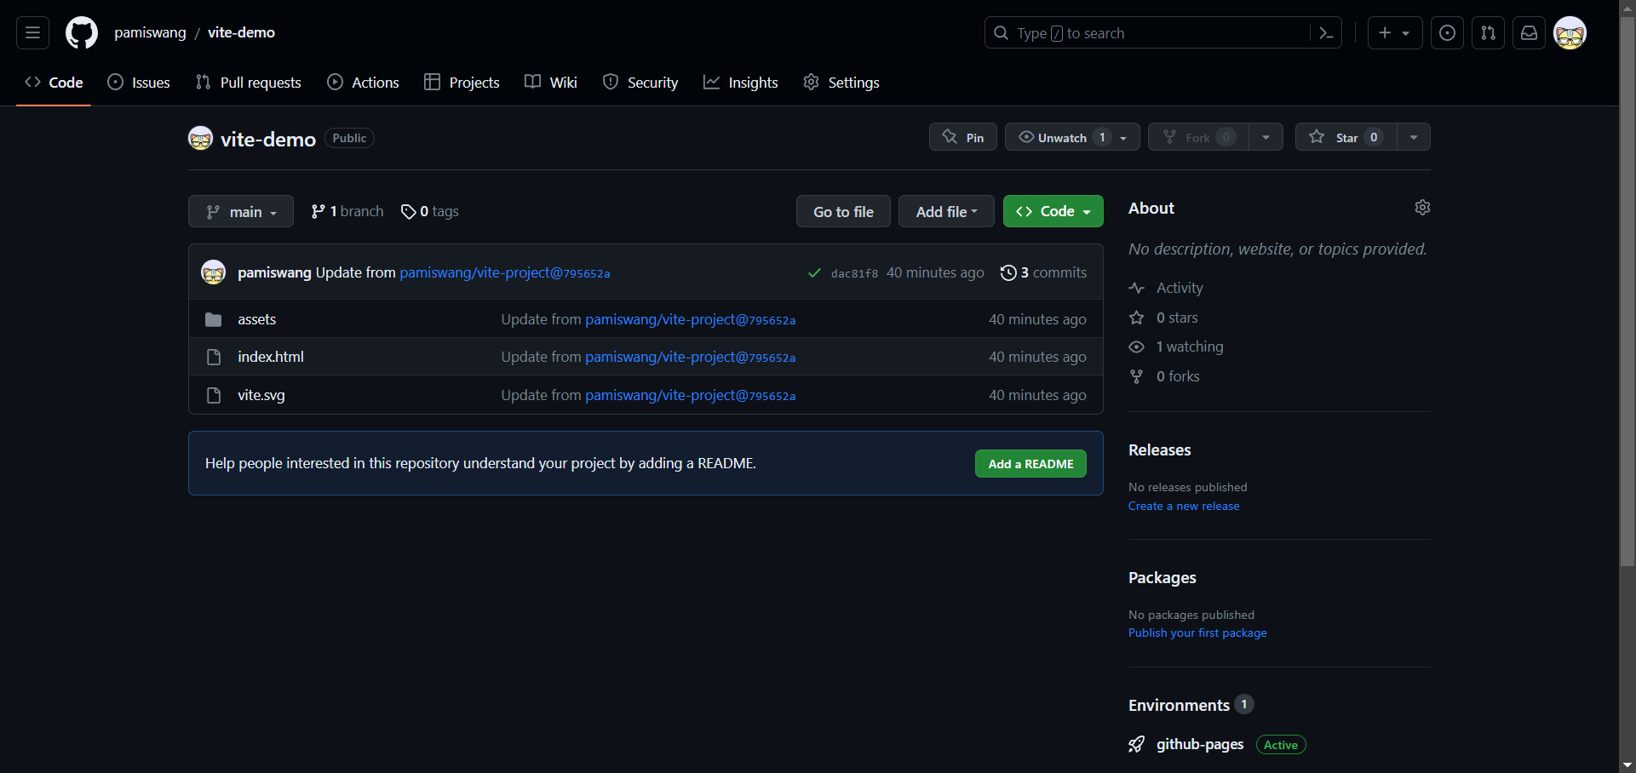Viewport: 1636px width, 773px height.
Task: Open the Pull requests shortcut icon in header
Action: [x=1488, y=33]
